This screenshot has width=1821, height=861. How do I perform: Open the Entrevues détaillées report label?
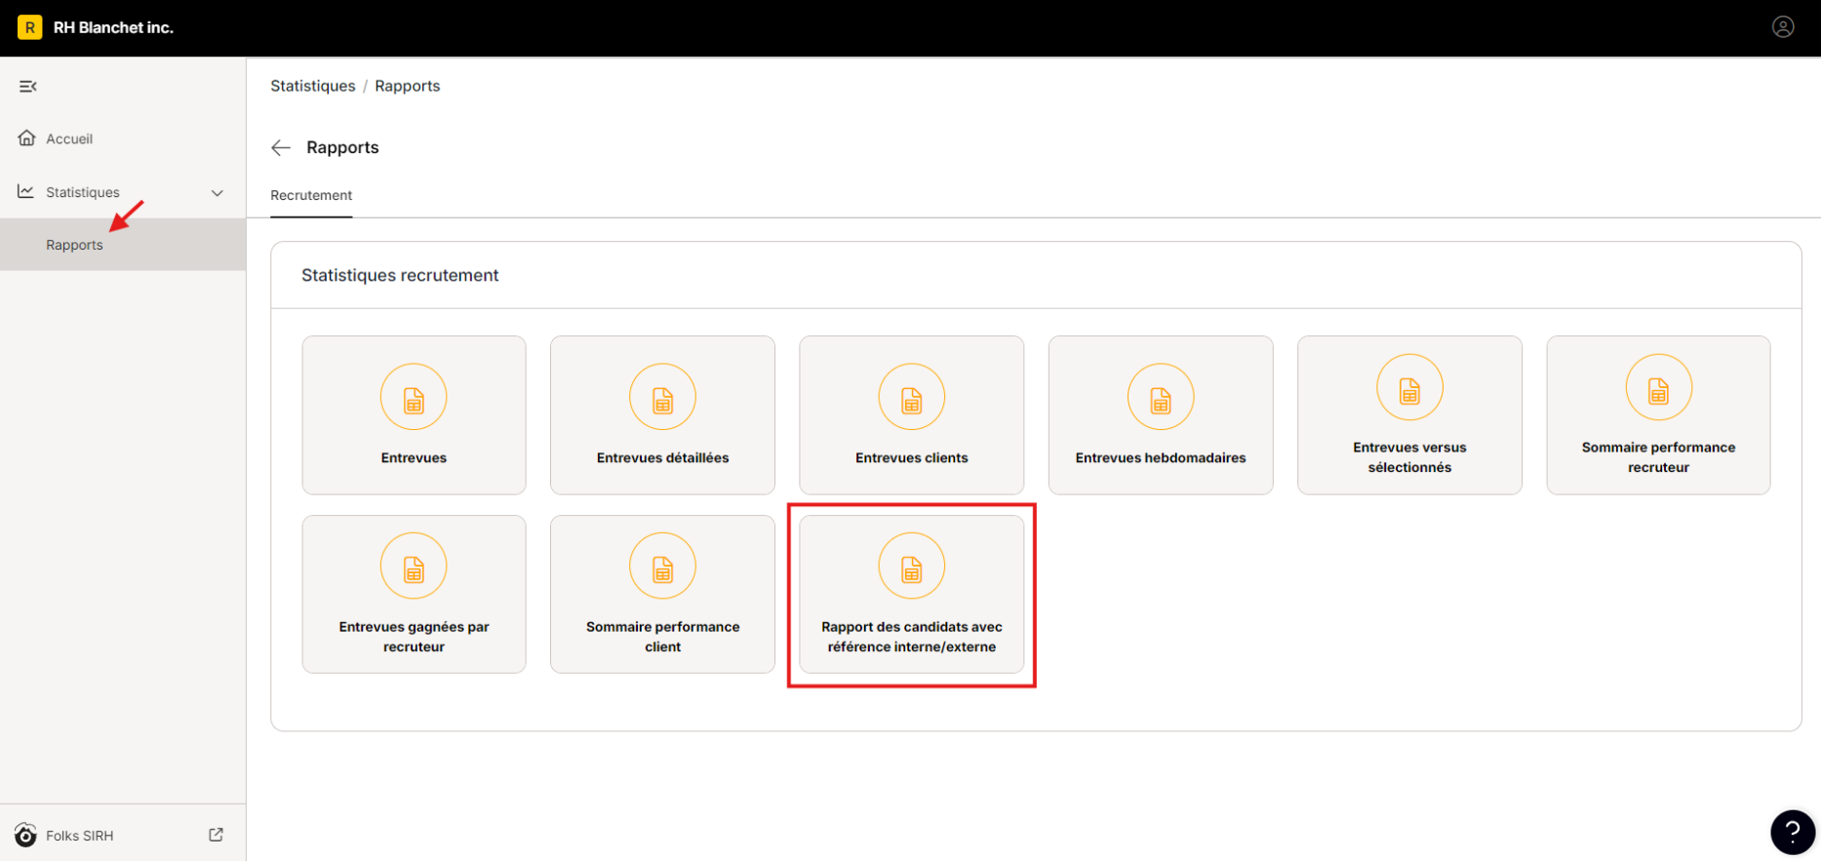pyautogui.click(x=663, y=457)
